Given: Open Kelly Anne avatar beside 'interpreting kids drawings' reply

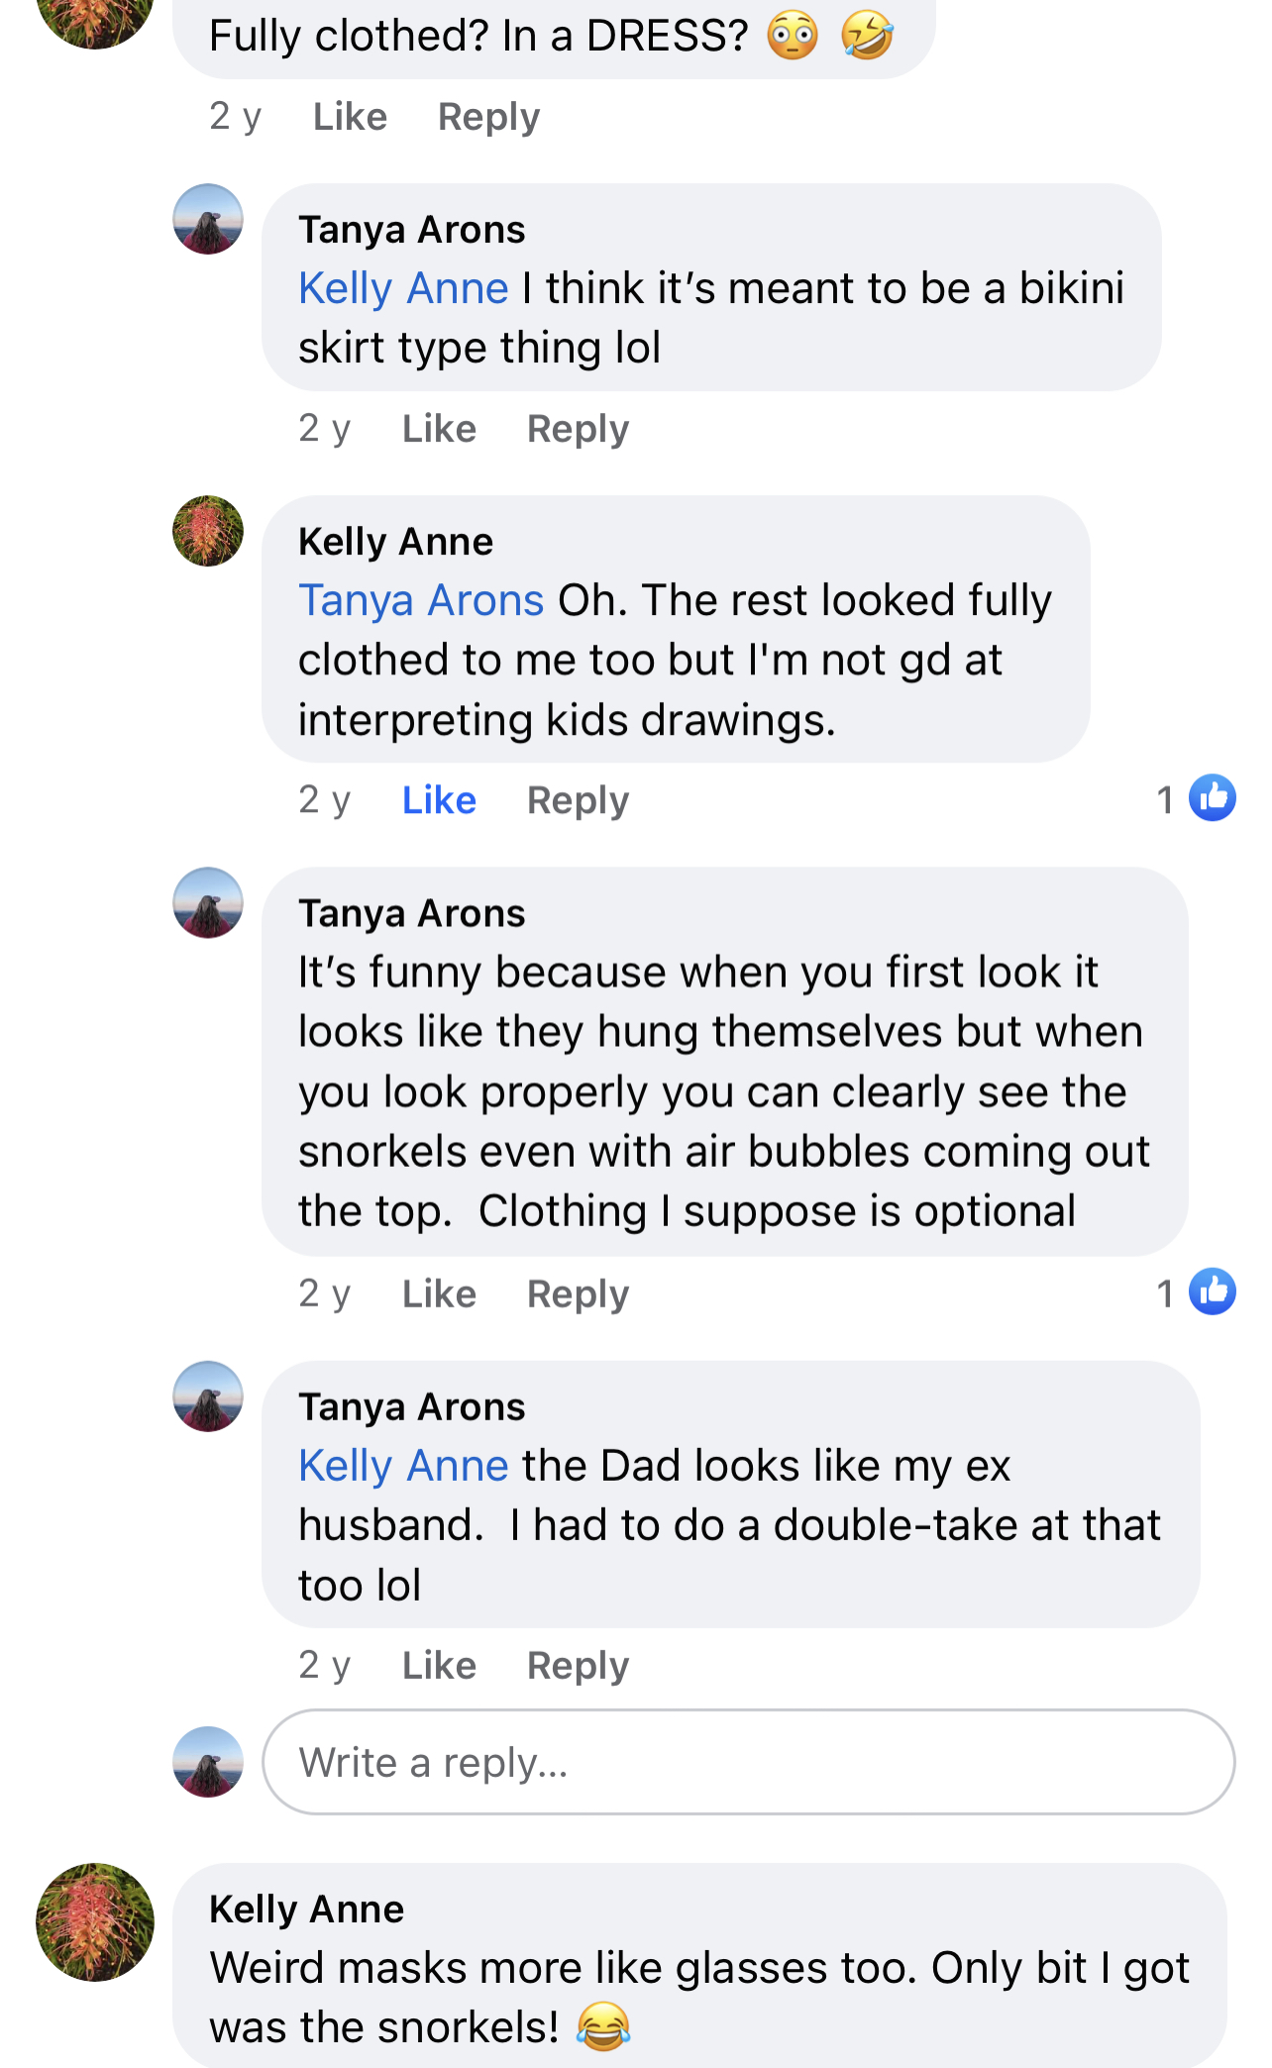Looking at the screenshot, I should [208, 531].
